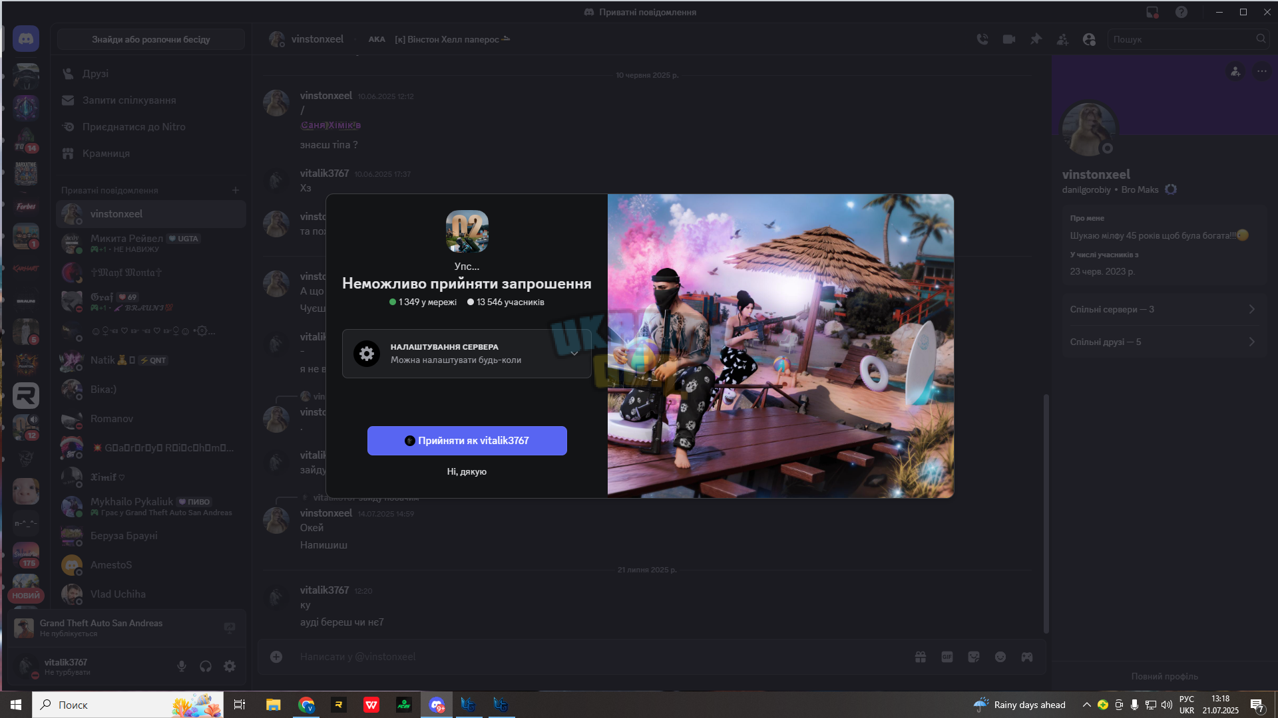Viewport: 1278px width, 718px height.
Task: Click the attach file plus button
Action: click(276, 657)
